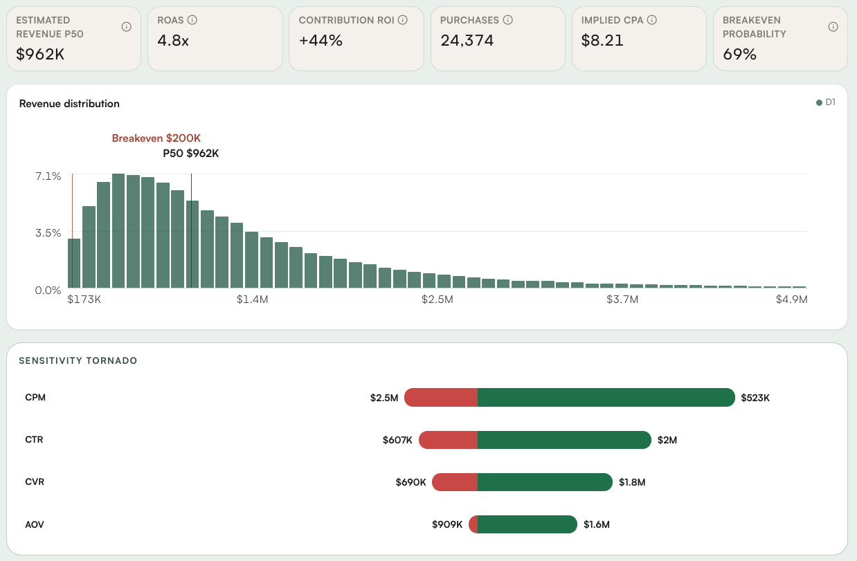Click the $523K value right of CPM bar
Image resolution: width=857 pixels, height=561 pixels.
755,398
